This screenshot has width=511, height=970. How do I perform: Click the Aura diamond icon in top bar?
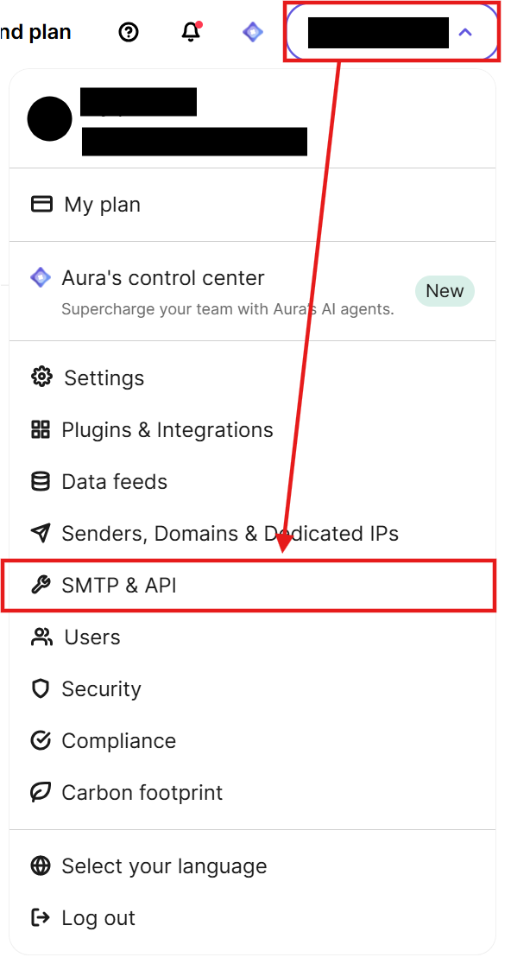(x=253, y=32)
